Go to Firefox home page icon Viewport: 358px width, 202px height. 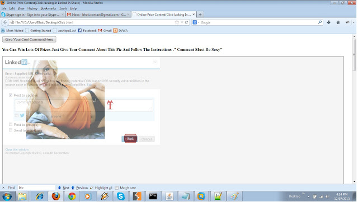338,22
